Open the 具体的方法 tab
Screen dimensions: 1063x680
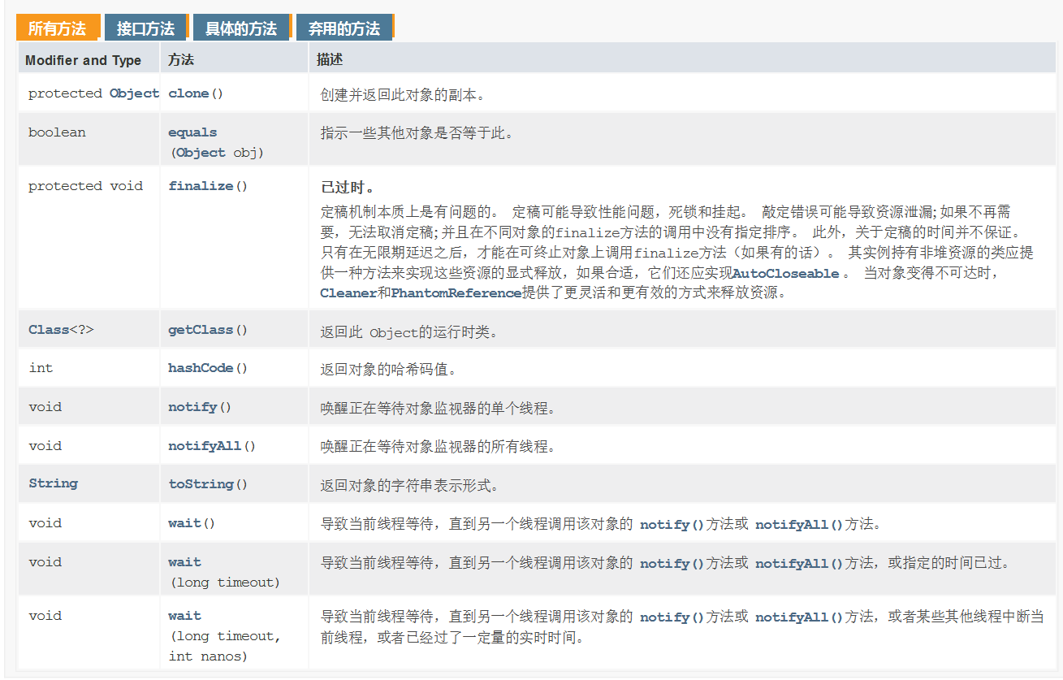pos(241,28)
